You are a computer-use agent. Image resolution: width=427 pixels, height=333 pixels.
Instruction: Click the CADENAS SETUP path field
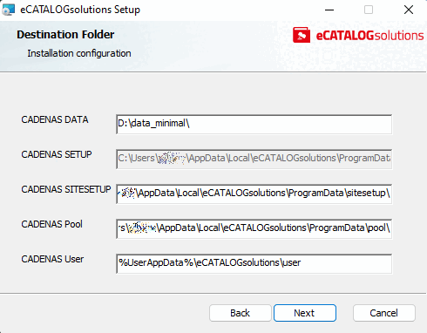point(254,159)
